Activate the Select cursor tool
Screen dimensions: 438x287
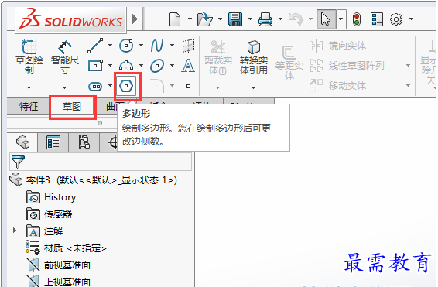[x=326, y=19]
